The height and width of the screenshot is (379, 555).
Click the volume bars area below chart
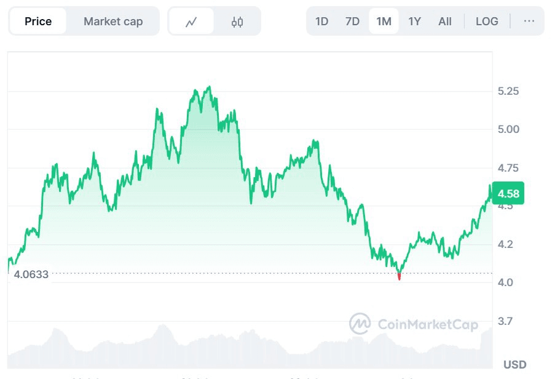click(250, 347)
